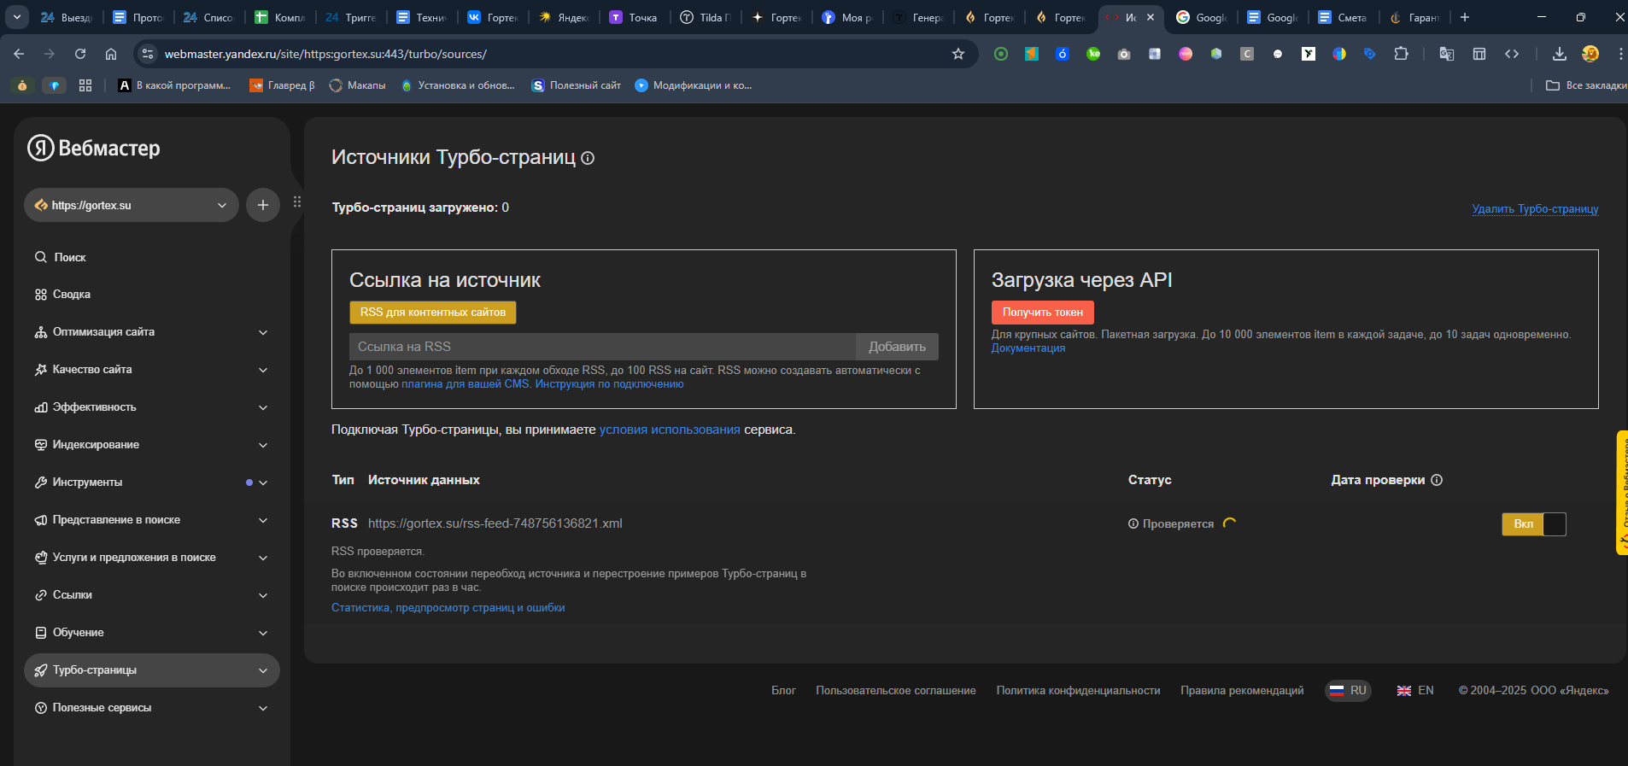Screen dimensions: 1628x766
Task: Click the Яндекс Вебмастер logo
Action: coord(94,148)
